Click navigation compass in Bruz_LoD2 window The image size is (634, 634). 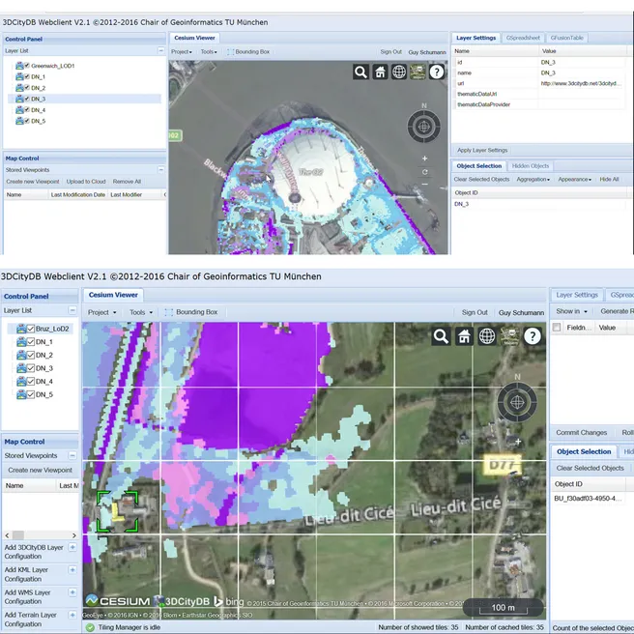tap(517, 402)
